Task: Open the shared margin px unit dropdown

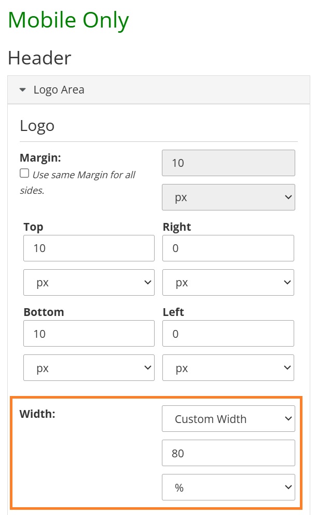Action: (x=228, y=197)
